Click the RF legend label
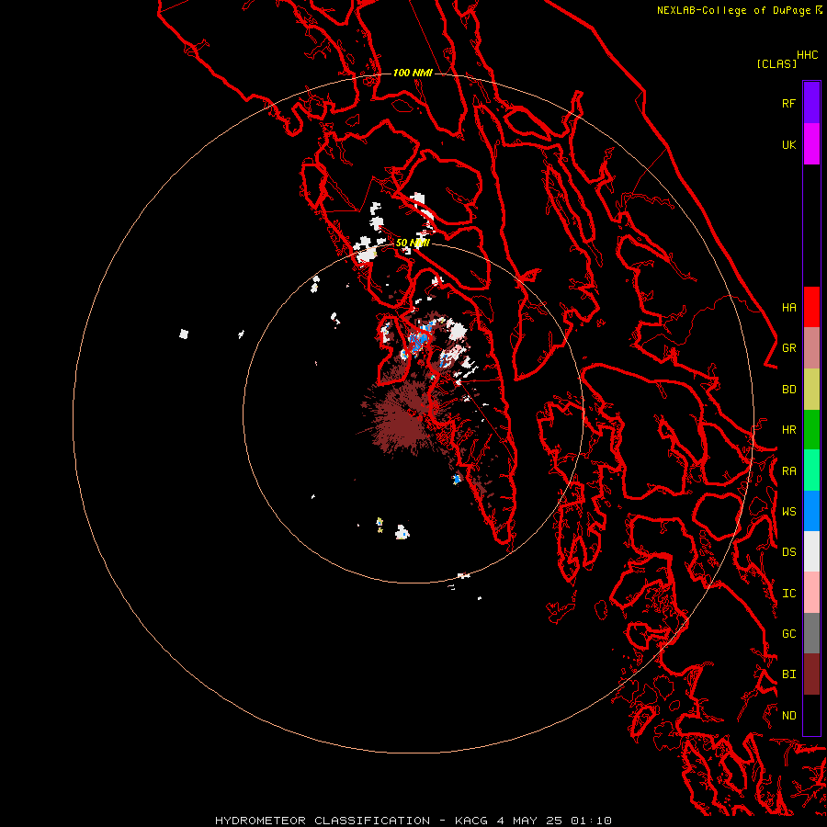Viewport: 827px width, 827px height. point(788,103)
